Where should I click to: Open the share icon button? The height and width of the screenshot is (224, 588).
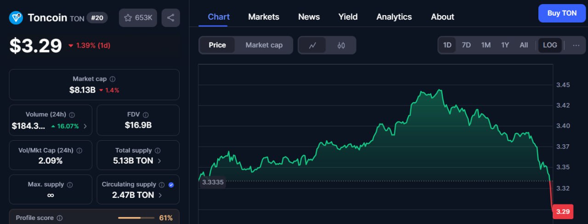[170, 18]
